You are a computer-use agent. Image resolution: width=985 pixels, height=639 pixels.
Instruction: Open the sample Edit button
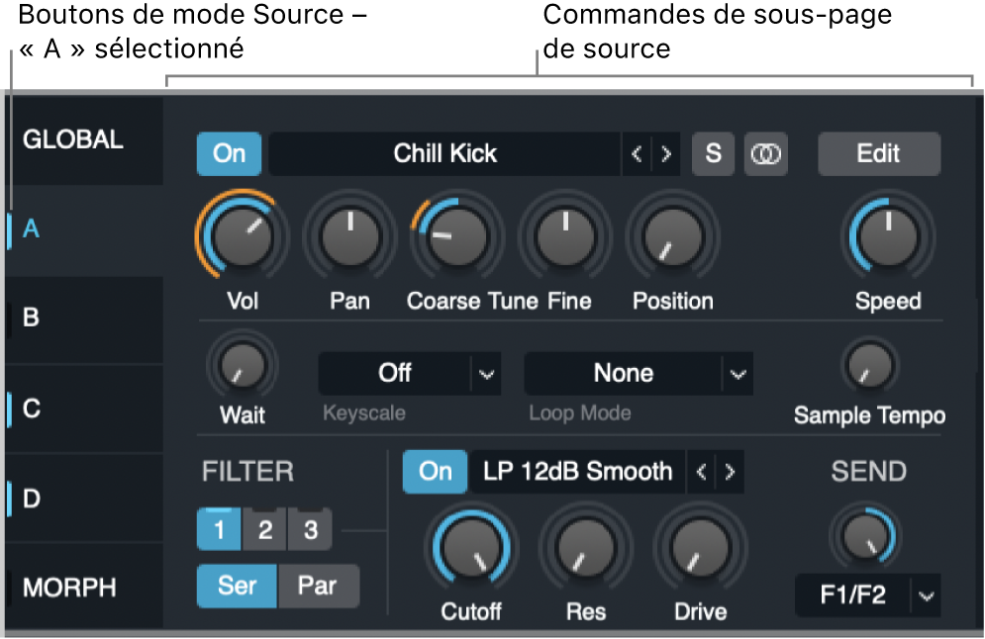[879, 153]
